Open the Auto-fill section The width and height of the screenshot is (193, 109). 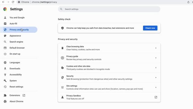(13, 24)
